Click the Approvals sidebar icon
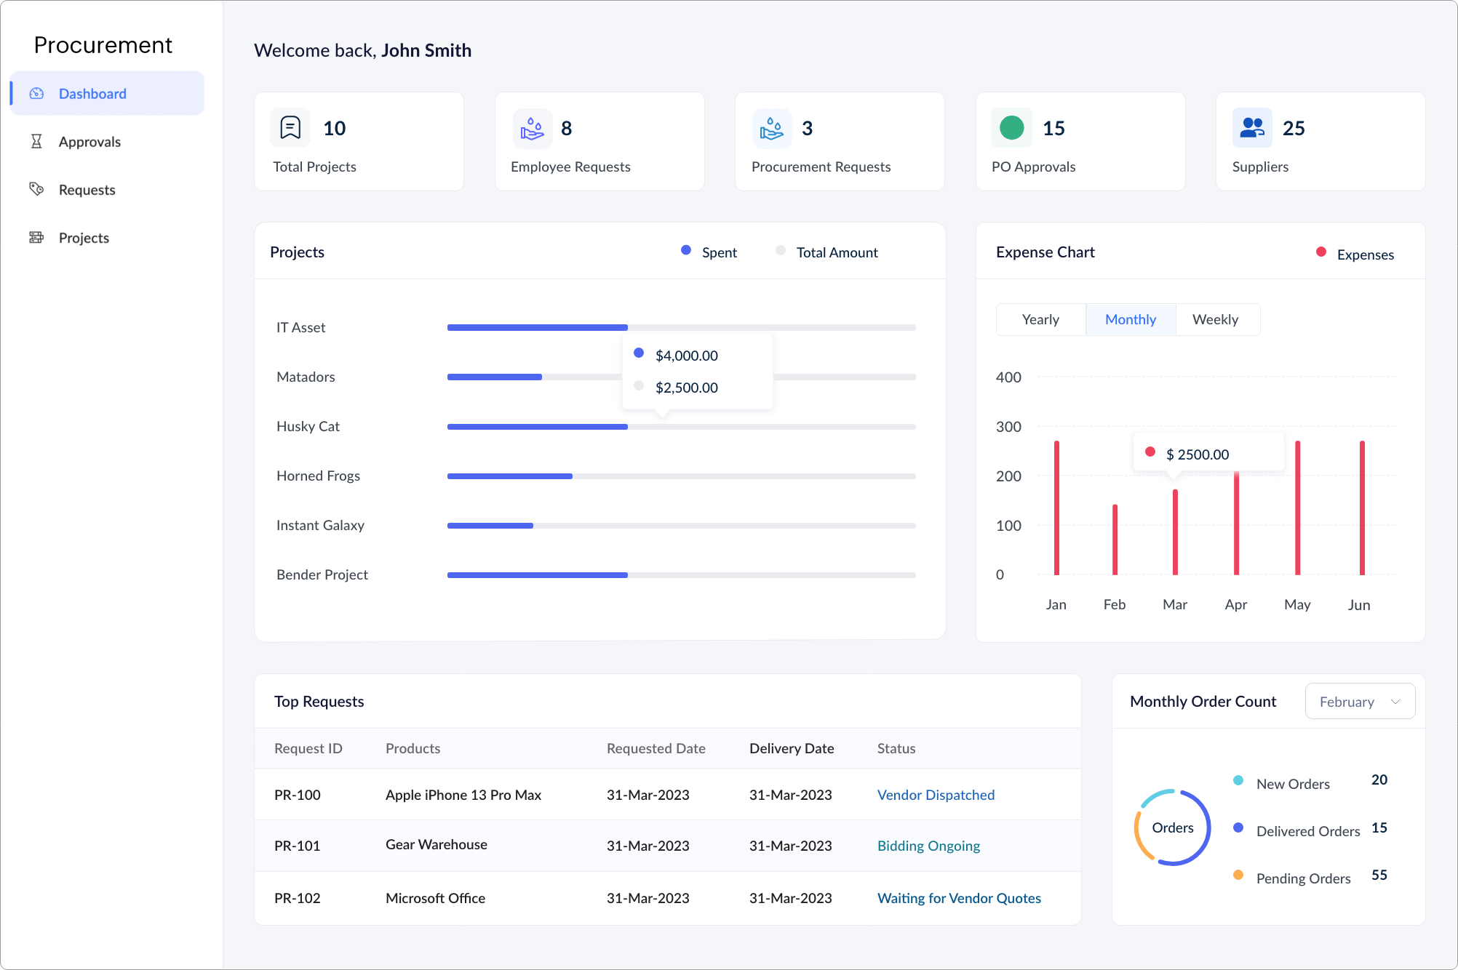Screen dimensions: 1458x970 (x=36, y=141)
